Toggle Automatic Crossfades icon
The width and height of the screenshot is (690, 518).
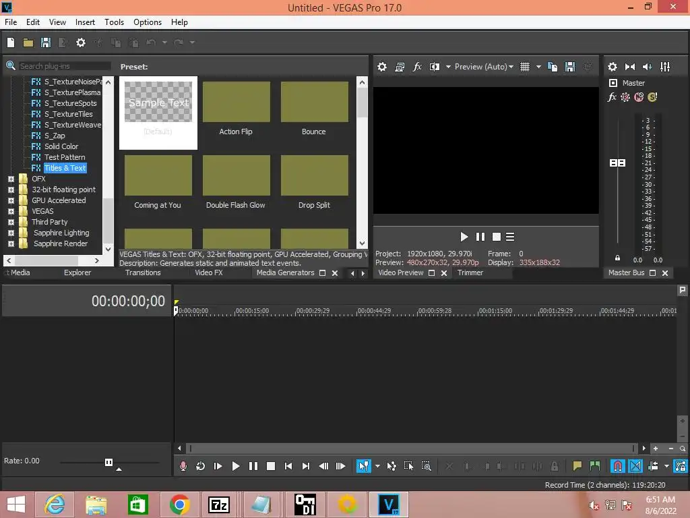(x=635, y=466)
